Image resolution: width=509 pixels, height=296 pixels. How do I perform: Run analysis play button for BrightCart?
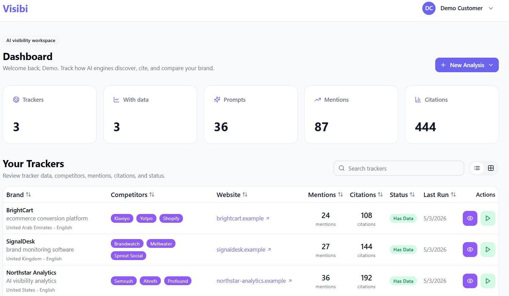point(488,218)
